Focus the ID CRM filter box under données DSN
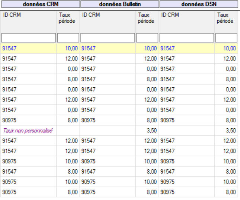Viewport: 240px width, 200px height. pos(187,38)
